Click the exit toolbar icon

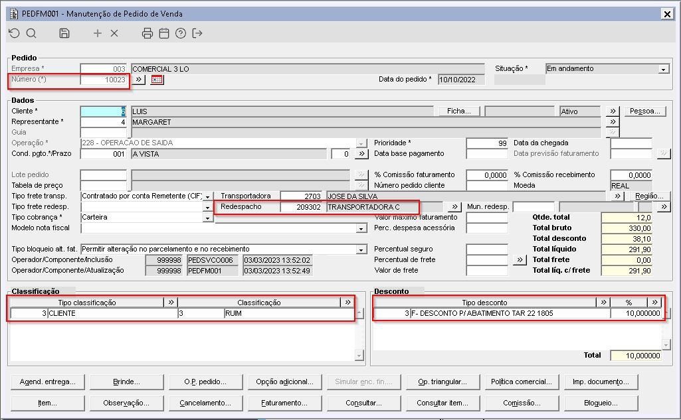[197, 33]
